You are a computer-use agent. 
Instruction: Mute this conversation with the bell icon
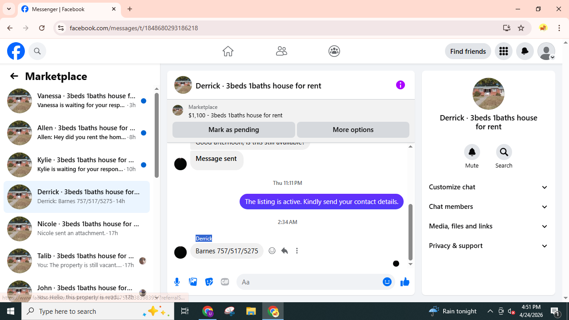[472, 152]
